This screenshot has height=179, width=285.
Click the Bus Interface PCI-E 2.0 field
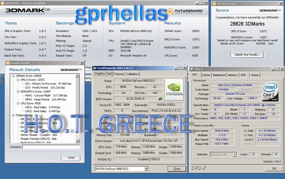[166, 111]
